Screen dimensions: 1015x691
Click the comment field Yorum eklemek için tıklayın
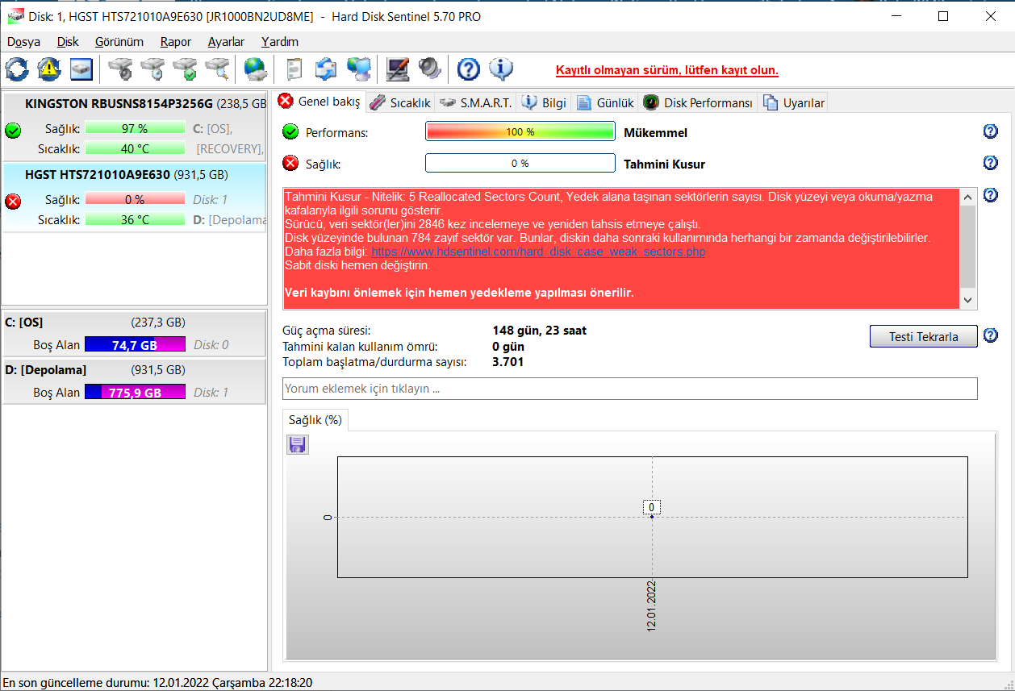[x=629, y=389]
